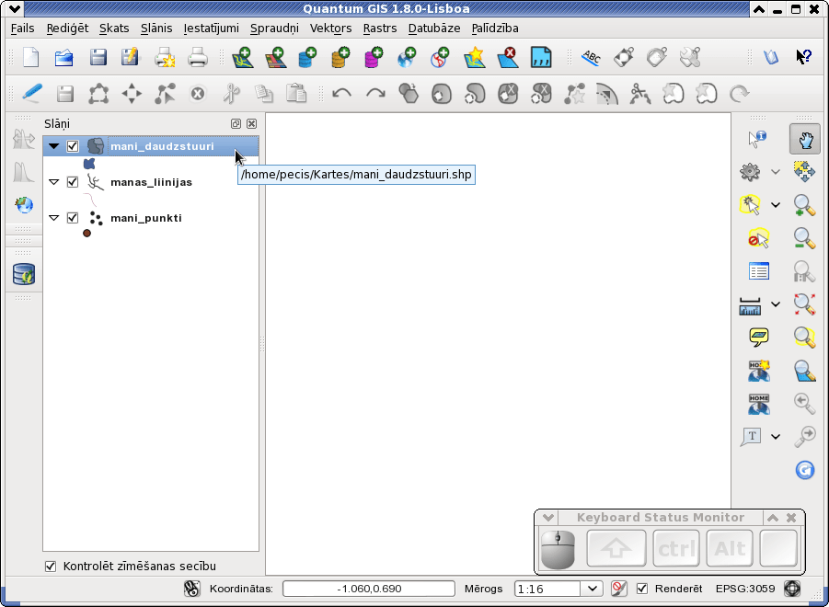The height and width of the screenshot is (607, 829).
Task: Click shift arrow key in Keyboard Status Monitor
Action: coord(616,548)
